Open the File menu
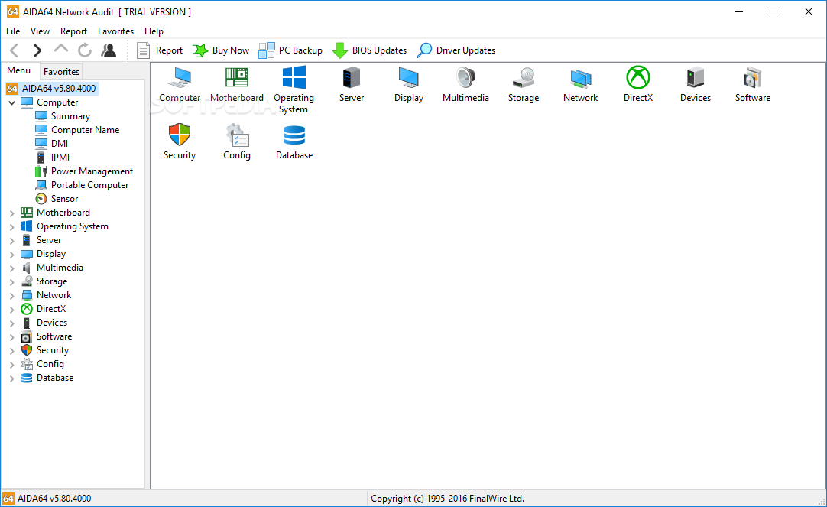This screenshot has width=827, height=507. [13, 31]
